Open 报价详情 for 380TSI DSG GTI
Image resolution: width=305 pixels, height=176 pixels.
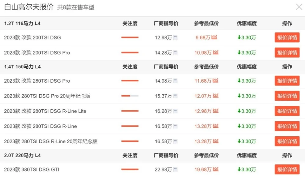coord(287,169)
